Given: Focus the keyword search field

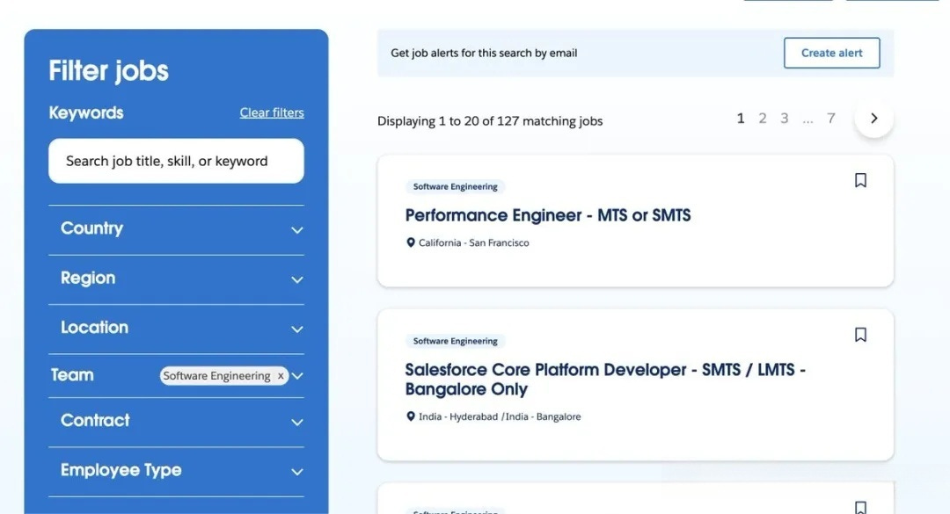Looking at the screenshot, I should coord(176,161).
